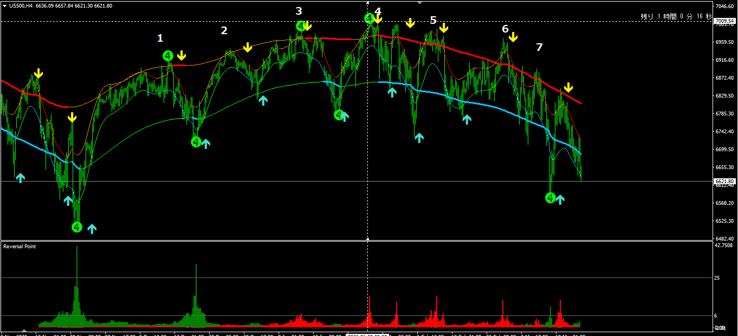Click the rightmost green circle 4 marker
This screenshot has width=738, height=336.
click(550, 198)
